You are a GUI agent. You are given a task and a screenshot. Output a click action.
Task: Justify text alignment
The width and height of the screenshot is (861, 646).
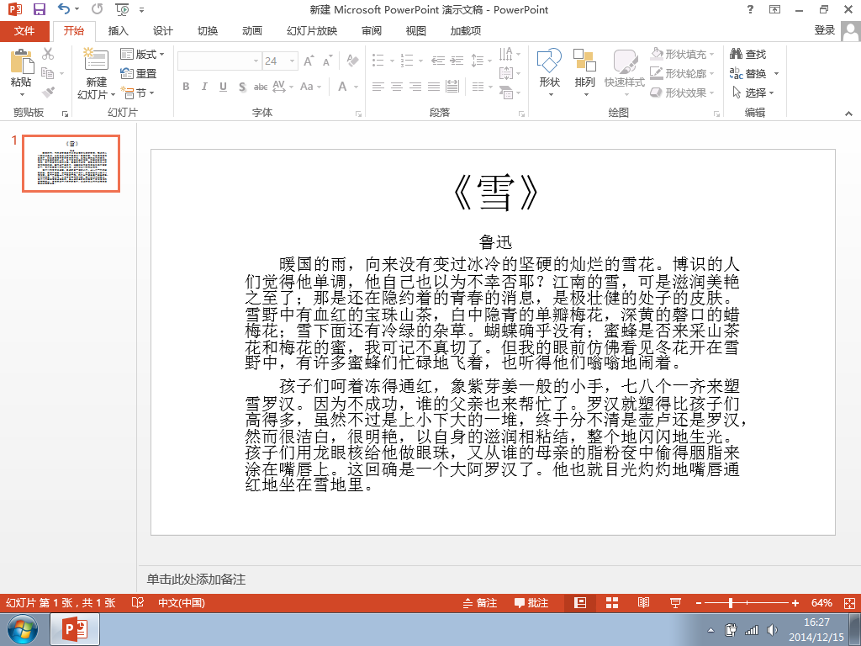coord(434,87)
